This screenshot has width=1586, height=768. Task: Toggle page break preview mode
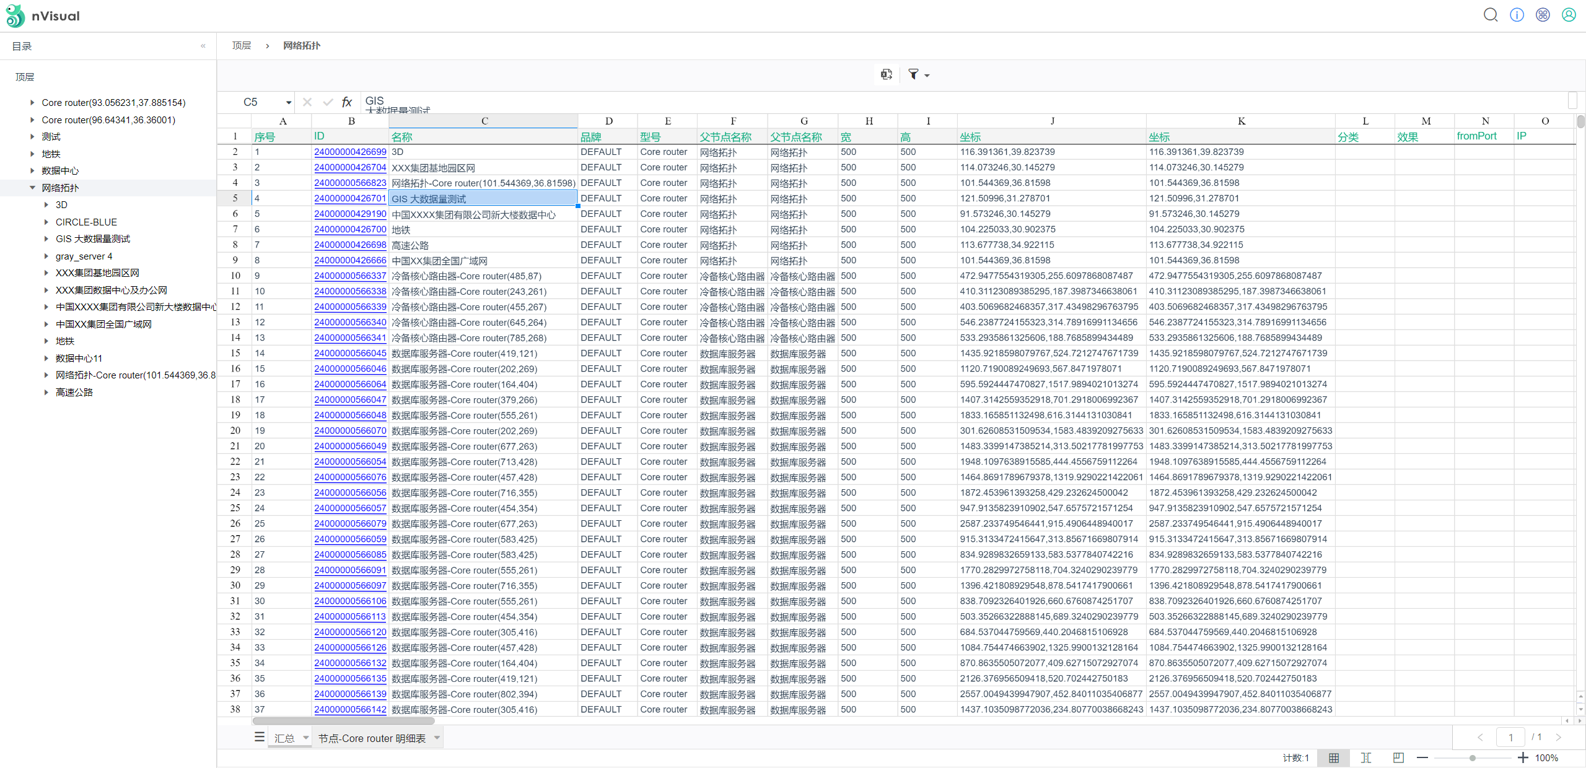(1366, 757)
